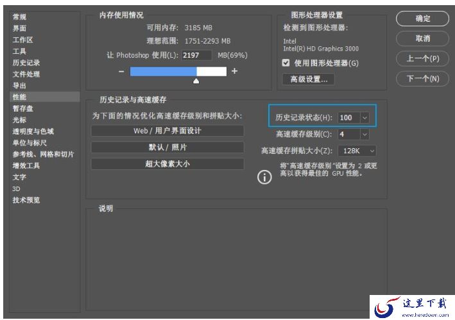
Task: Select the 性能 category
Action: point(45,97)
